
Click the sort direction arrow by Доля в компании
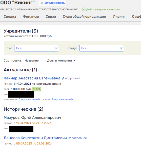(74, 61)
